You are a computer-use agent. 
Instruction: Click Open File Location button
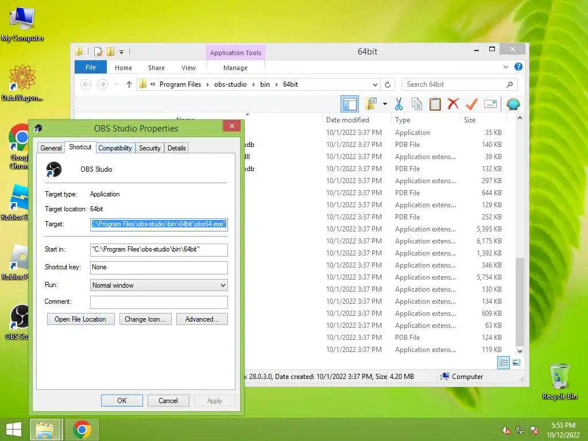[80, 319]
